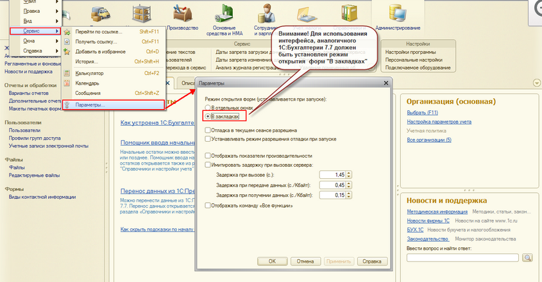
Task: Open Все организации (5) link
Action: click(x=429, y=140)
